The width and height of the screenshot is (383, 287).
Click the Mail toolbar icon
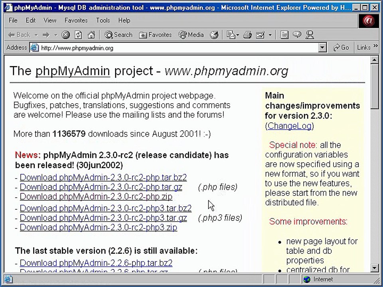coord(231,35)
